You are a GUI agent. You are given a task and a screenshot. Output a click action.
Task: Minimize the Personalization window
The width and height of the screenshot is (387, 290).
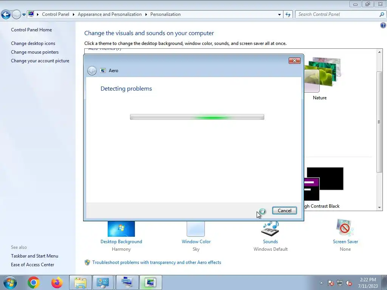(355, 4)
